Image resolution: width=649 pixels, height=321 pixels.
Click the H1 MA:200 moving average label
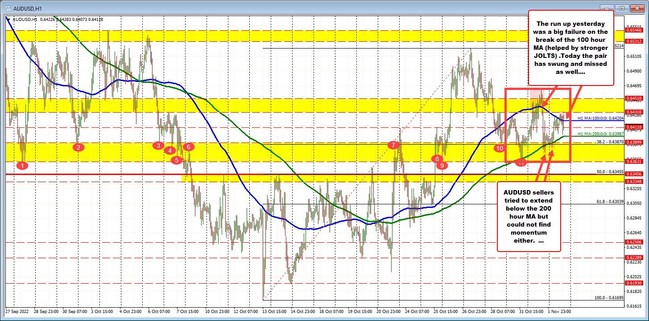click(599, 134)
